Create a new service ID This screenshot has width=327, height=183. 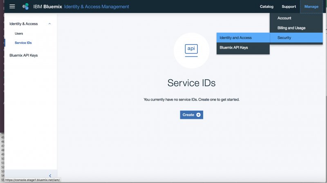click(x=191, y=115)
